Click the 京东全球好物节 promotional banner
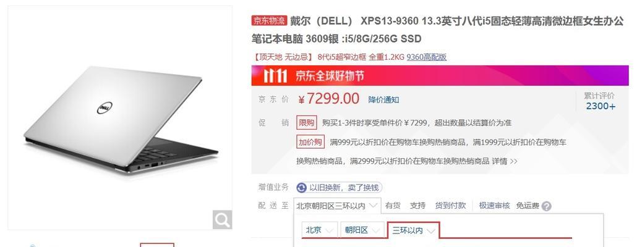 [x=440, y=75]
